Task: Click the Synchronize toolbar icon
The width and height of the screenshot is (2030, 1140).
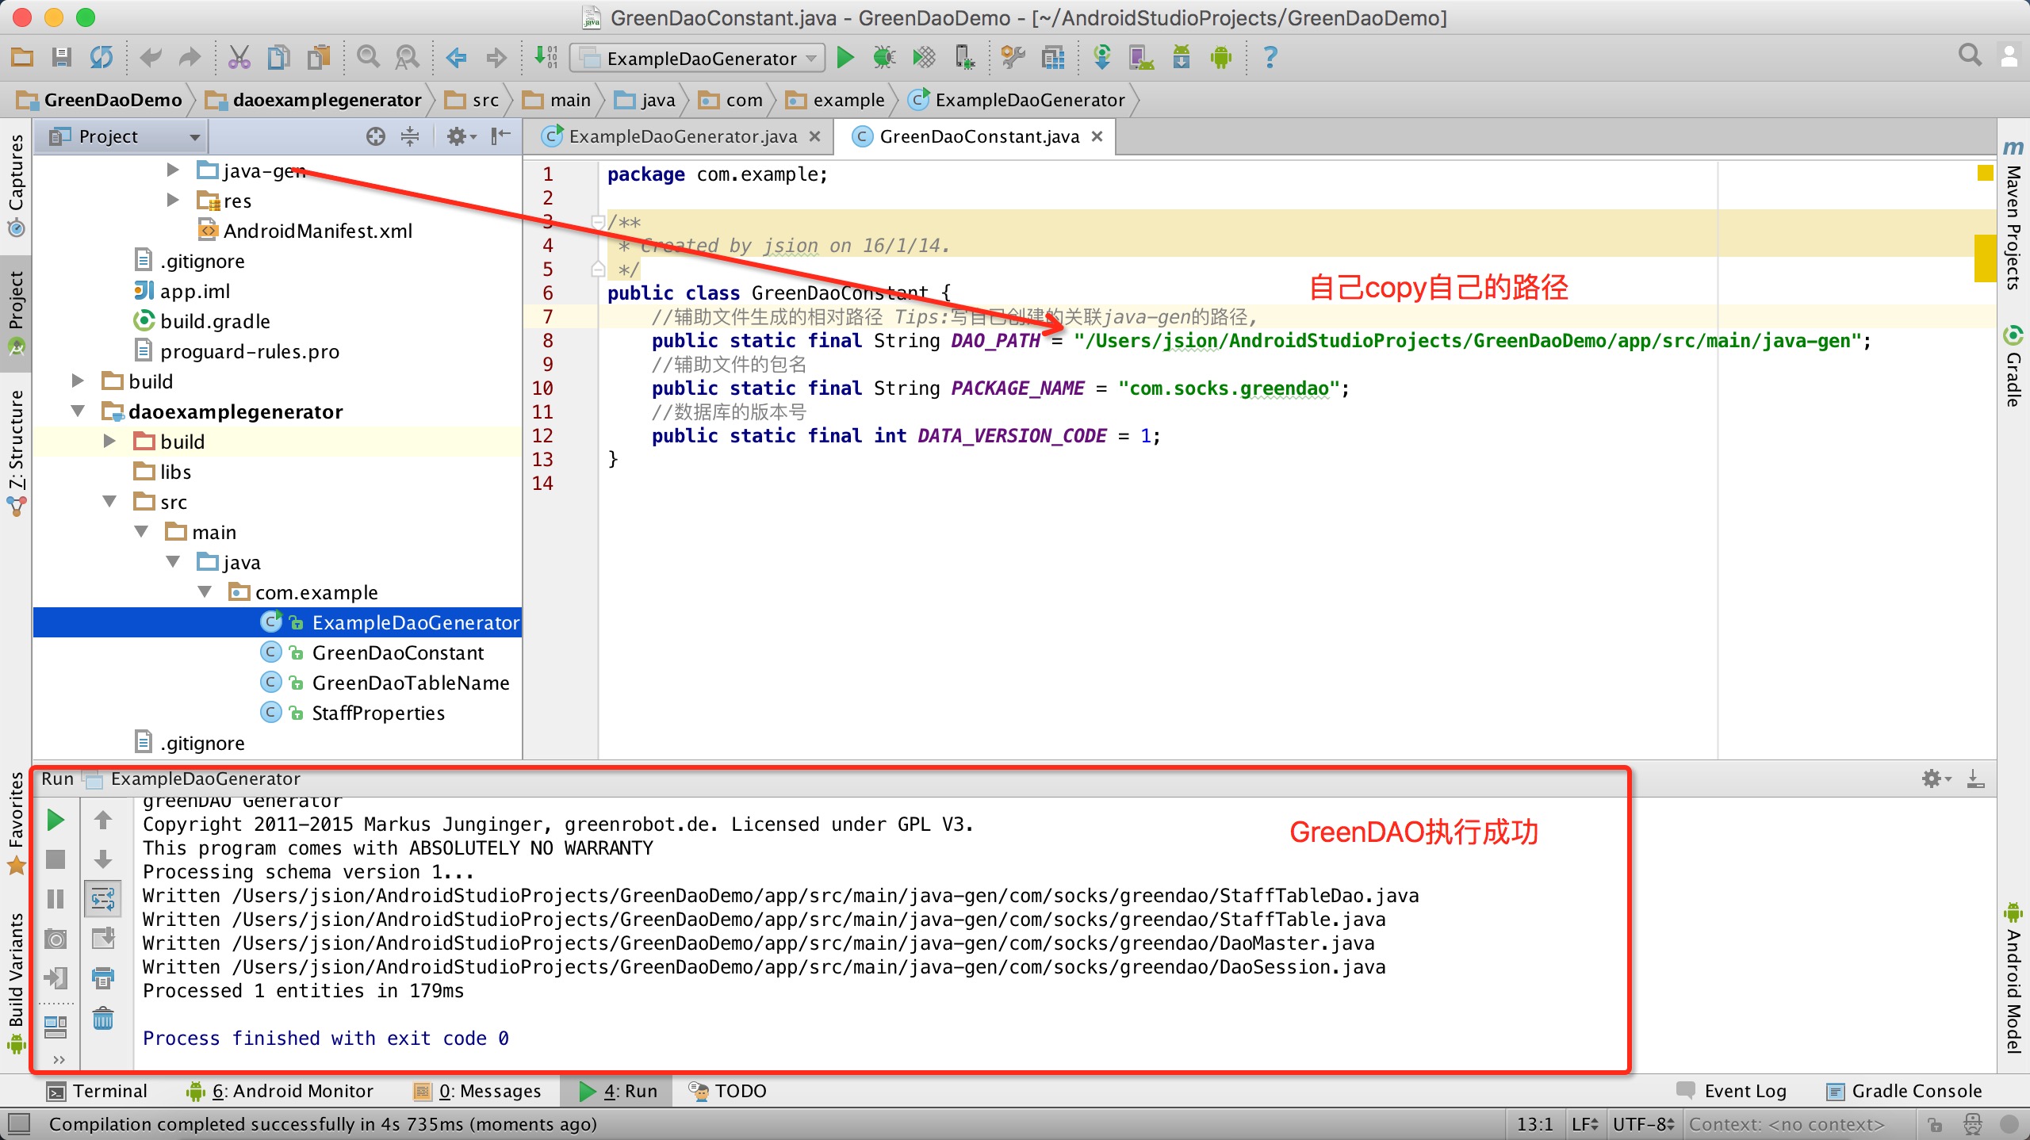Action: pos(101,57)
